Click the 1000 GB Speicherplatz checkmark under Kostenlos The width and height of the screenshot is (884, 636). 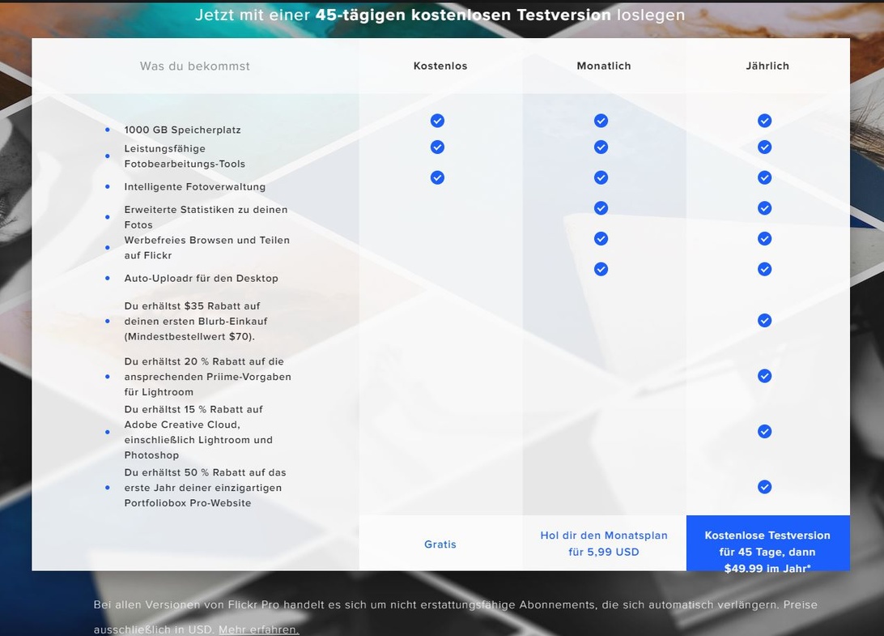coord(437,121)
